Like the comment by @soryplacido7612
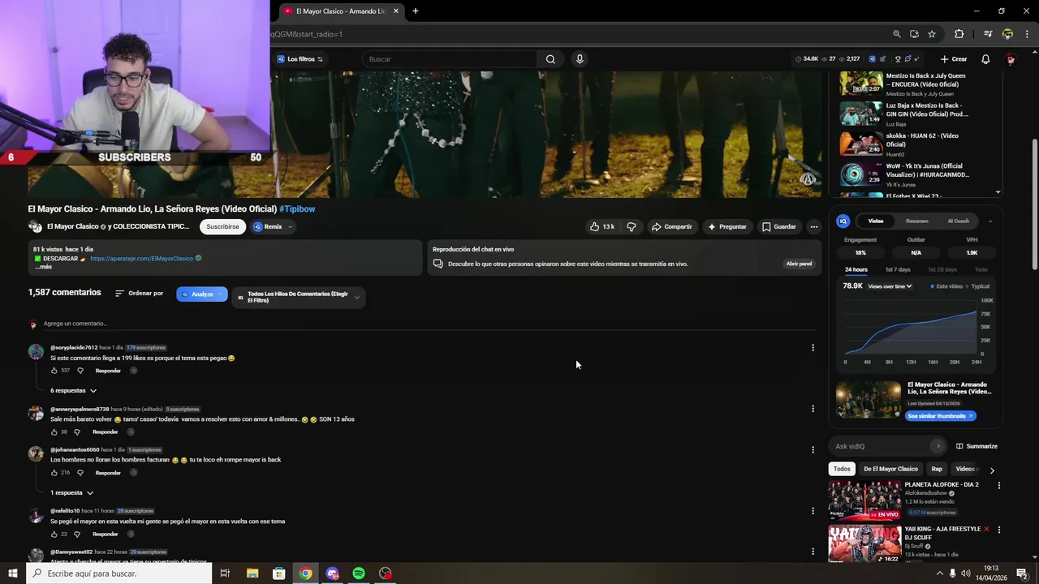 pos(54,371)
